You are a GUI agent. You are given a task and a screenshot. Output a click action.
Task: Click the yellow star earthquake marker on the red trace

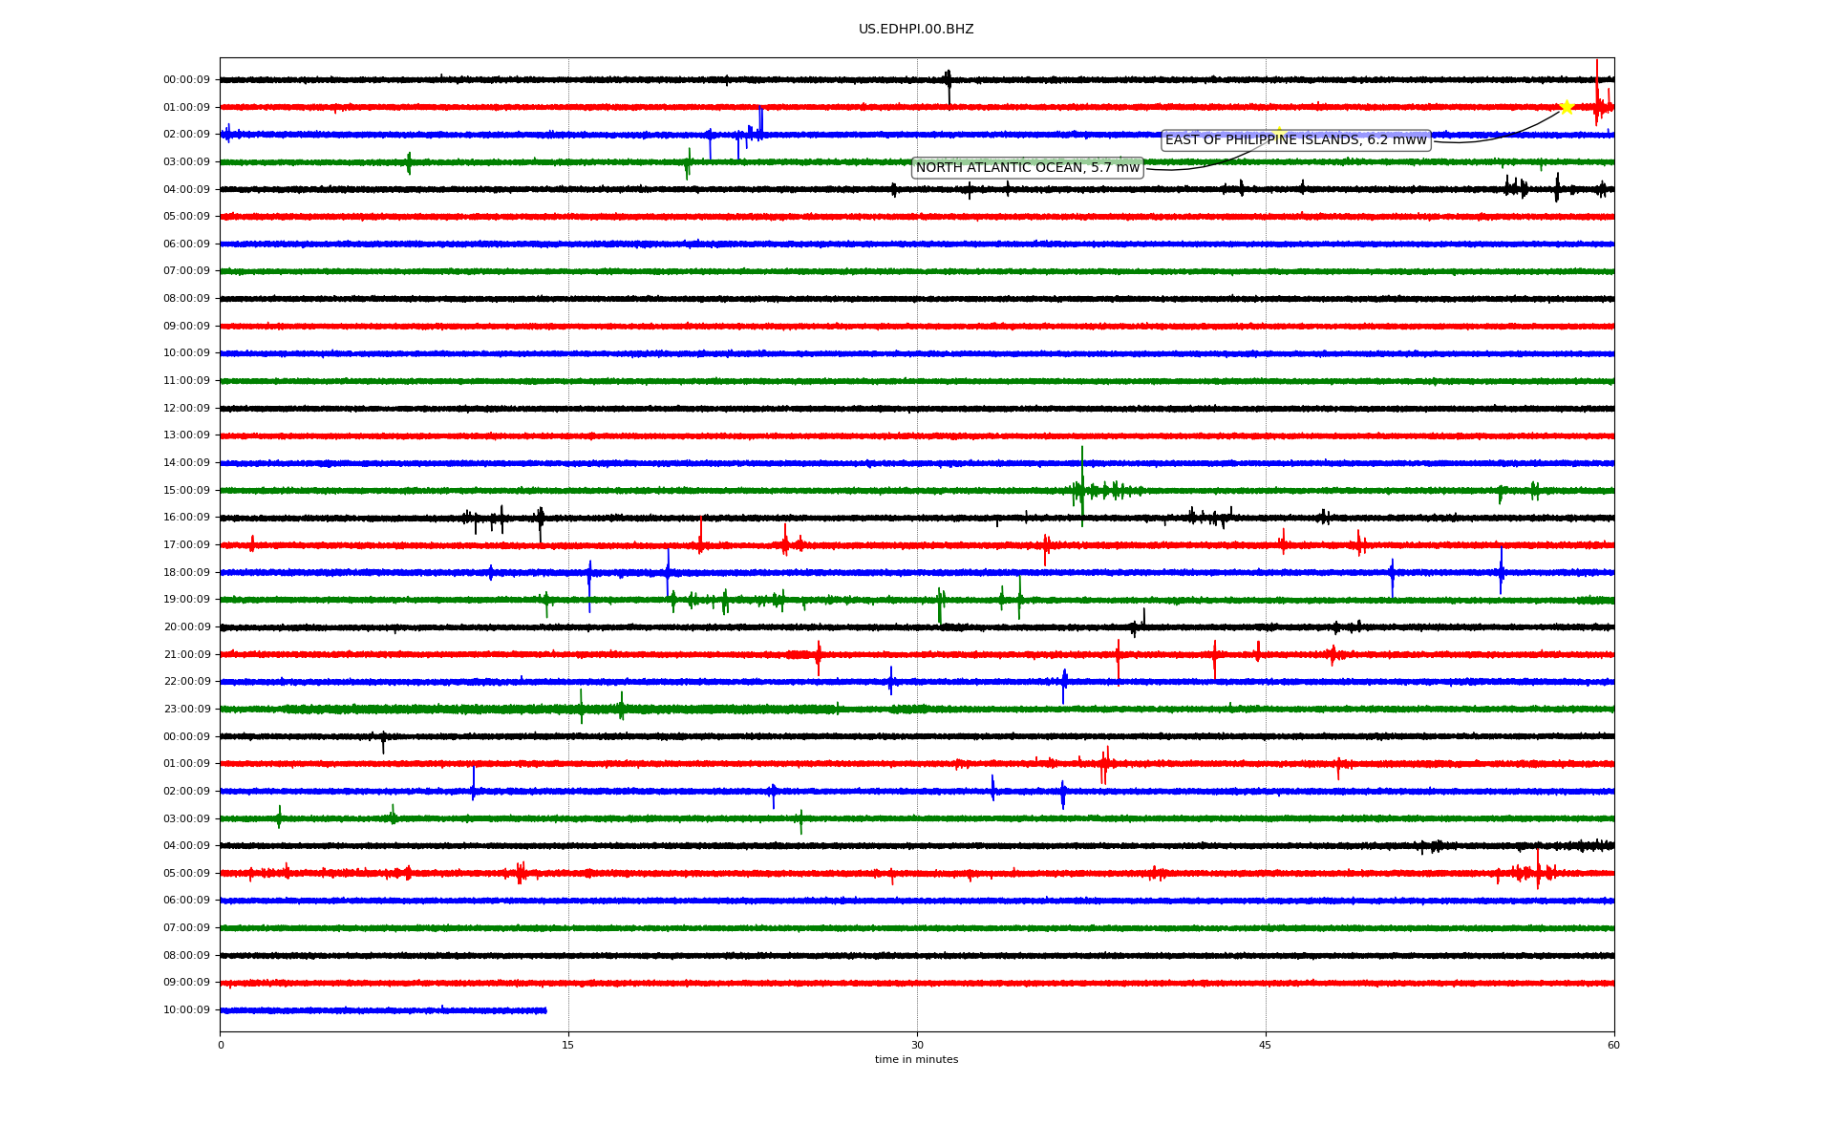coord(1566,107)
